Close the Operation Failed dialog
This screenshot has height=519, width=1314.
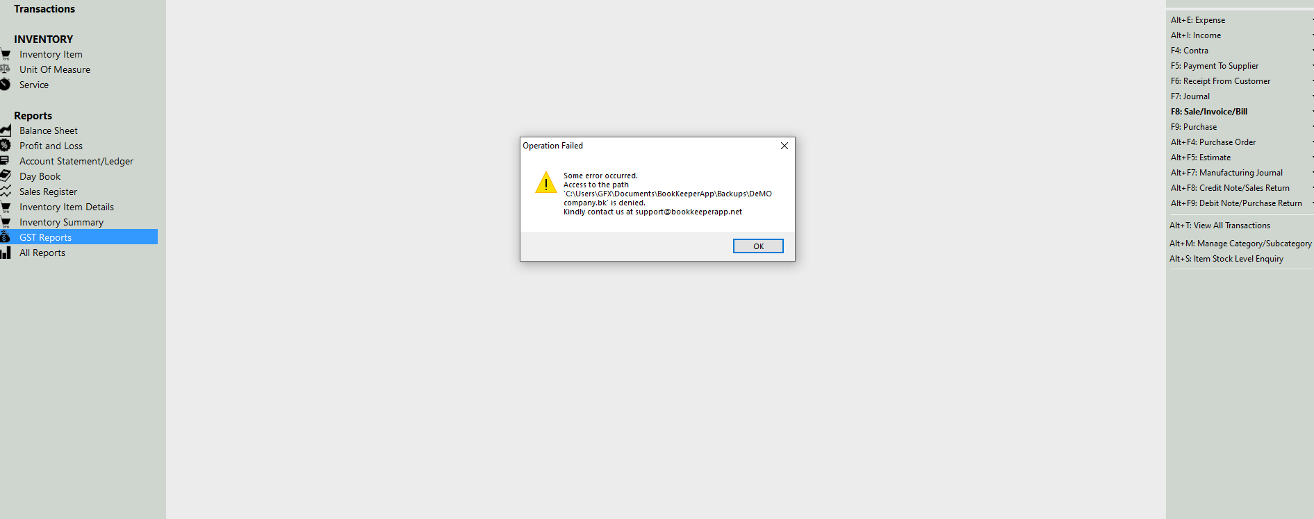784,146
